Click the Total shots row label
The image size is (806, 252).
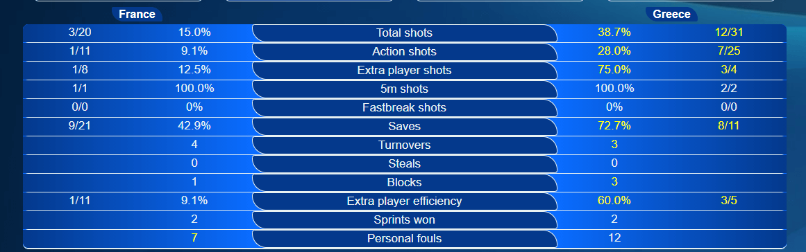[x=405, y=33]
